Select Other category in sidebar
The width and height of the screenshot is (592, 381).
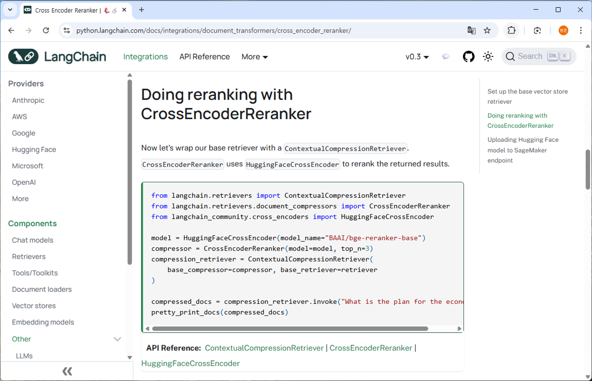click(x=21, y=339)
